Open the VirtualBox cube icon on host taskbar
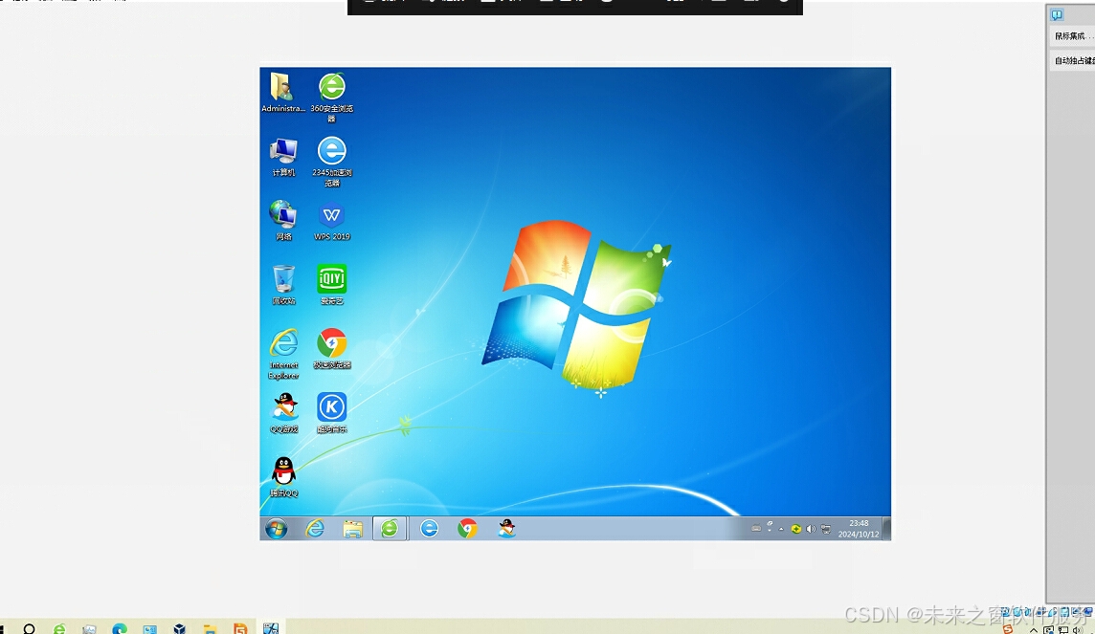The height and width of the screenshot is (634, 1095). (x=180, y=629)
